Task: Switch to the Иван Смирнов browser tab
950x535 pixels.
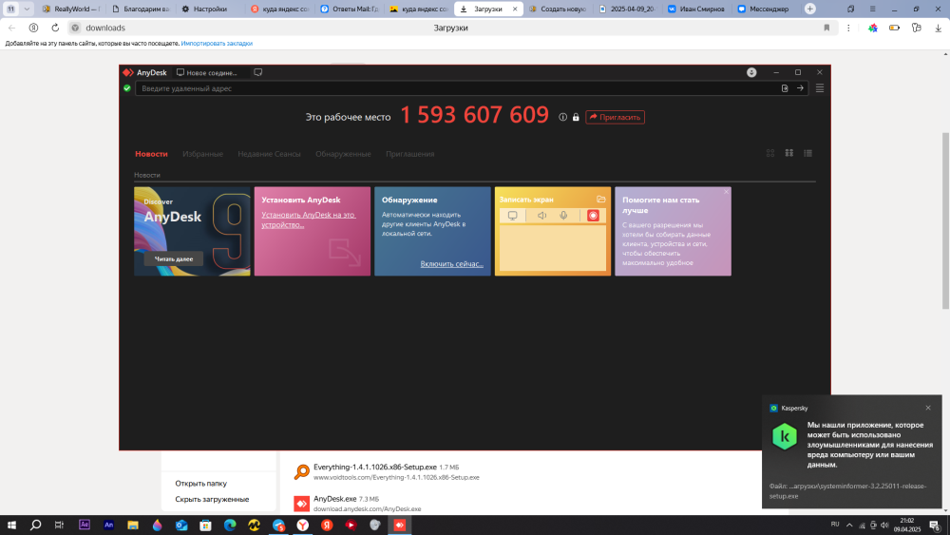Action: tap(696, 10)
